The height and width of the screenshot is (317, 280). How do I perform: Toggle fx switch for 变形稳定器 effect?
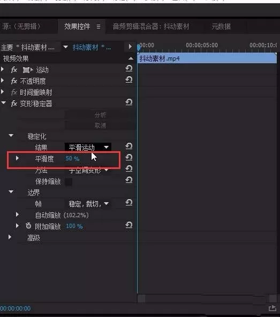click(14, 104)
